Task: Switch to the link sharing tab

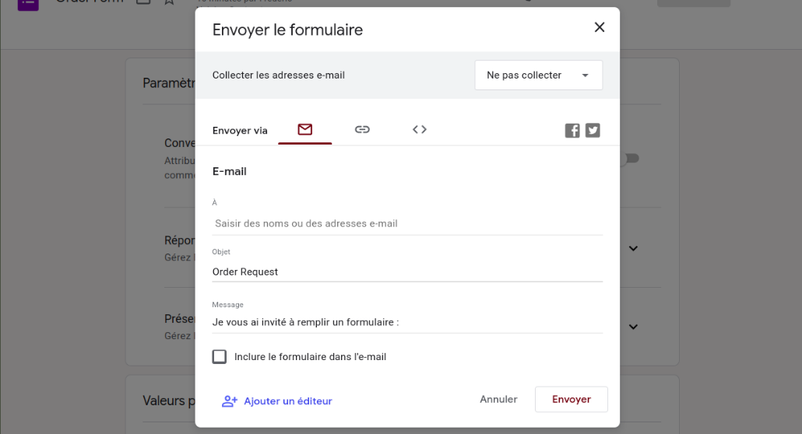Action: (x=362, y=130)
